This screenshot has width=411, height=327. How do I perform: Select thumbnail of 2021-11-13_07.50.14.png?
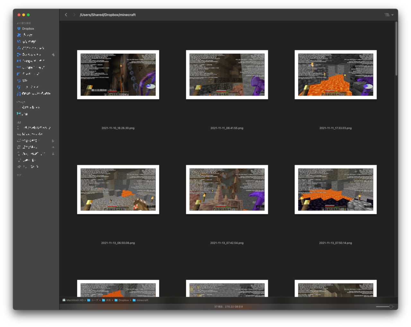tap(336, 190)
